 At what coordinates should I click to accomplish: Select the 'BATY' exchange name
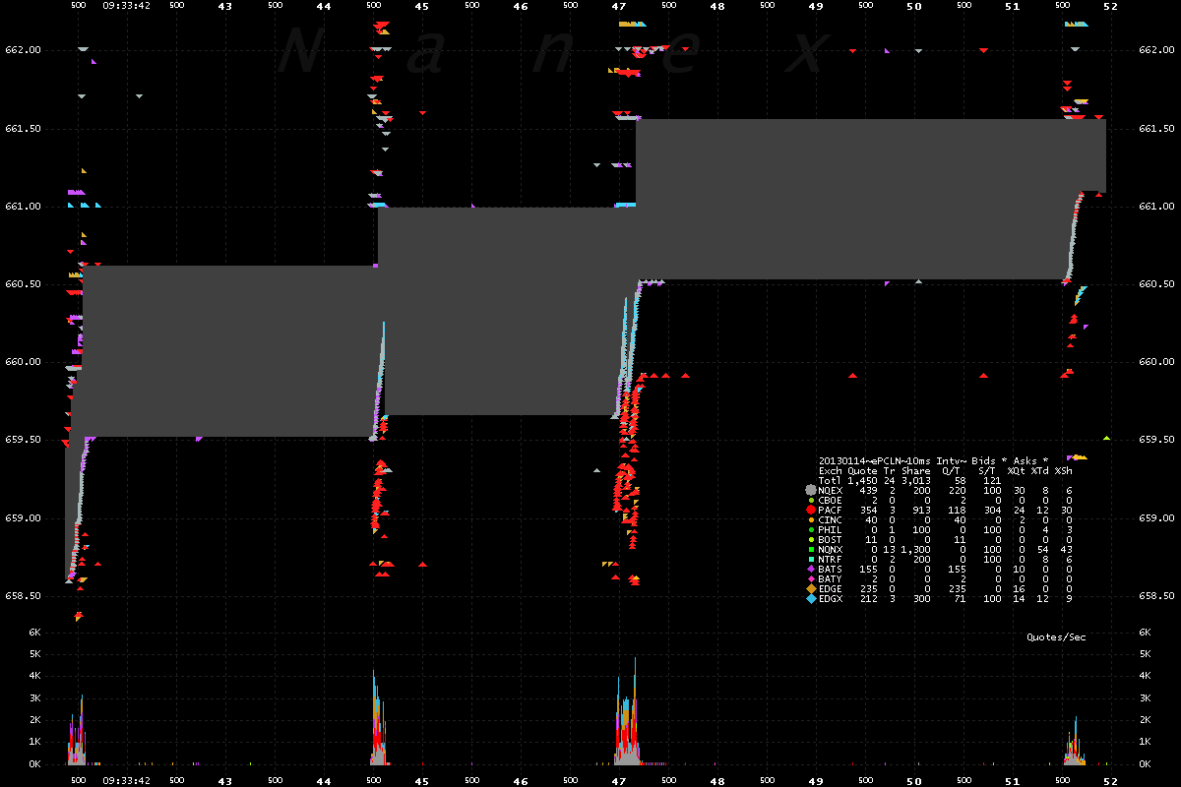click(x=831, y=578)
